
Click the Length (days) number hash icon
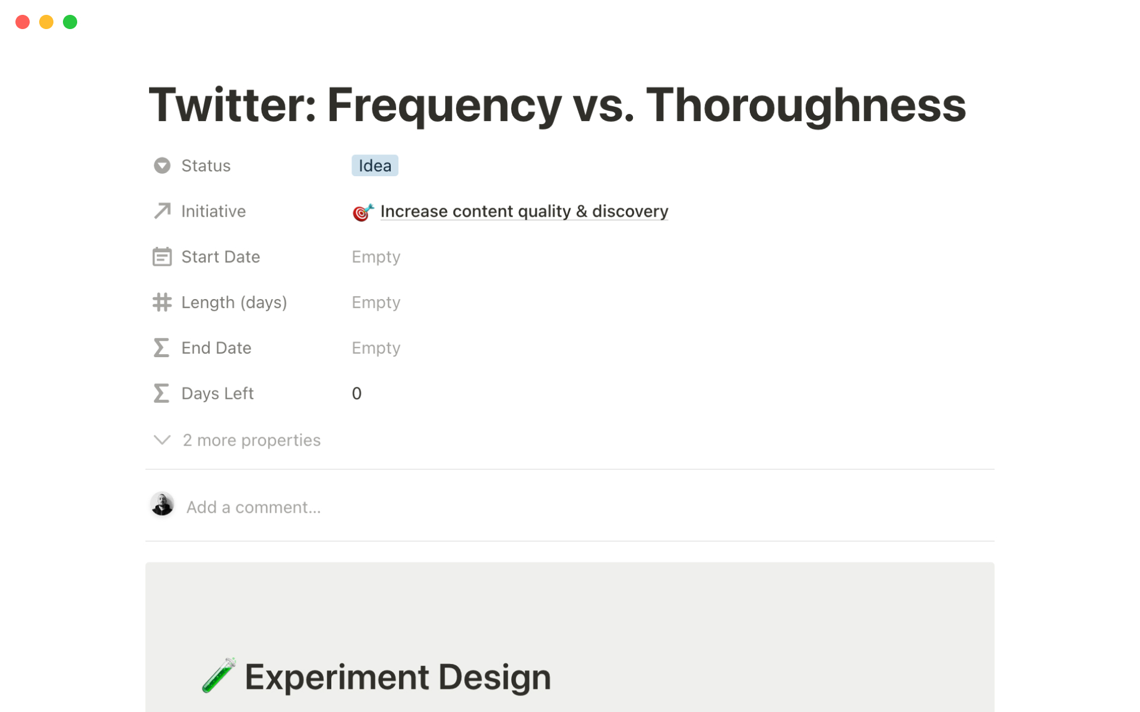click(162, 303)
